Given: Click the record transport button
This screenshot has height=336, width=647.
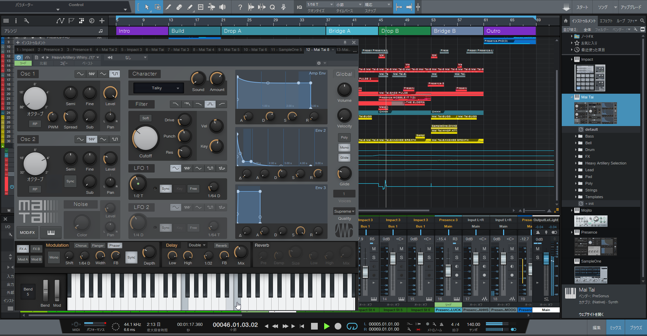Looking at the screenshot, I should click(x=338, y=326).
